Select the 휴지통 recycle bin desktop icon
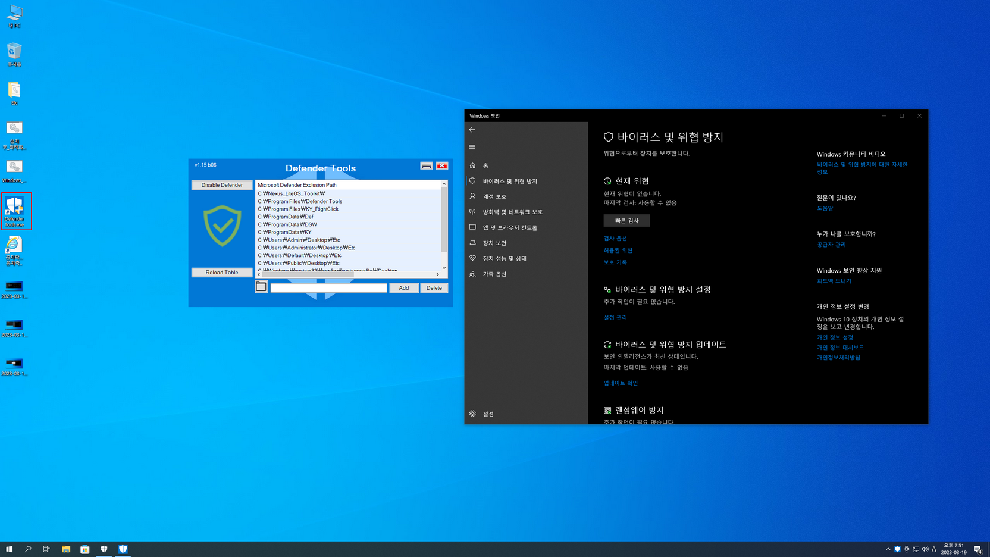This screenshot has width=990, height=557. (14, 55)
